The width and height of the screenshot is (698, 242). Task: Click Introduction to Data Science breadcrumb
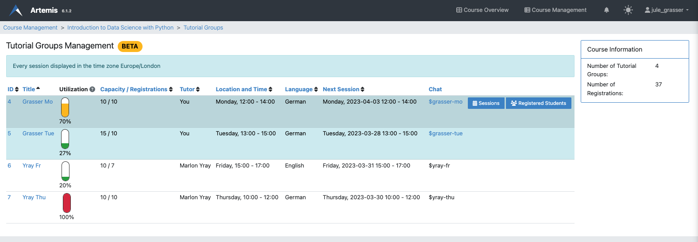[120, 28]
